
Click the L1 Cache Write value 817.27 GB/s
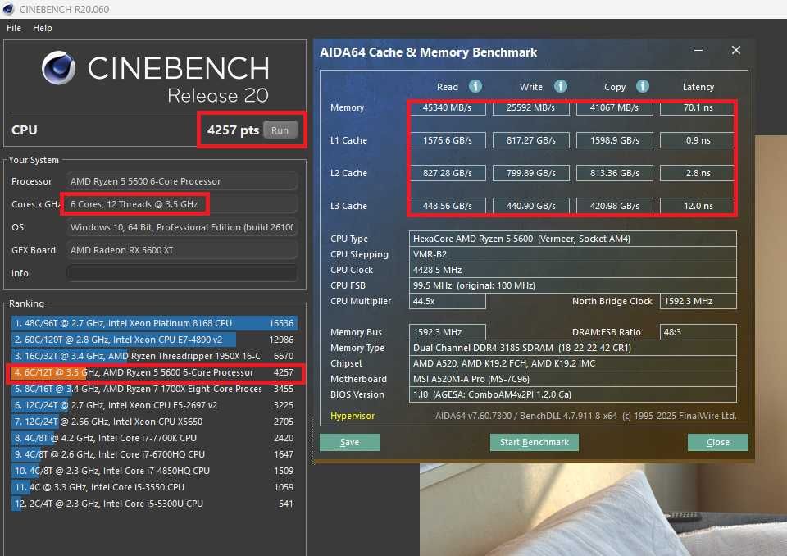pos(531,140)
